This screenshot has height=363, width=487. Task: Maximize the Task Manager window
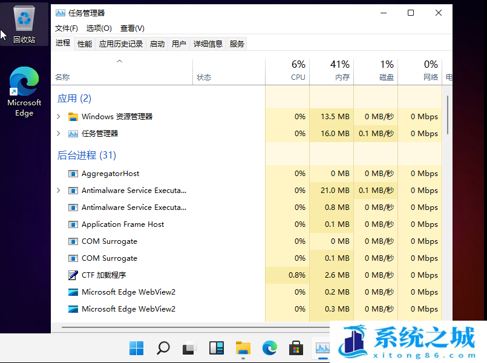click(411, 13)
